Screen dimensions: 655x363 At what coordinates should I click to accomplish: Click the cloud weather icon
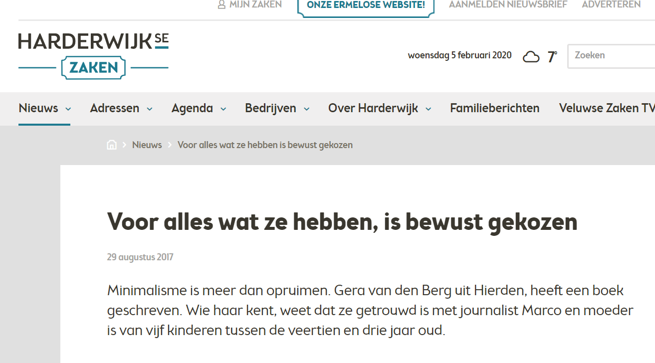[x=531, y=57]
